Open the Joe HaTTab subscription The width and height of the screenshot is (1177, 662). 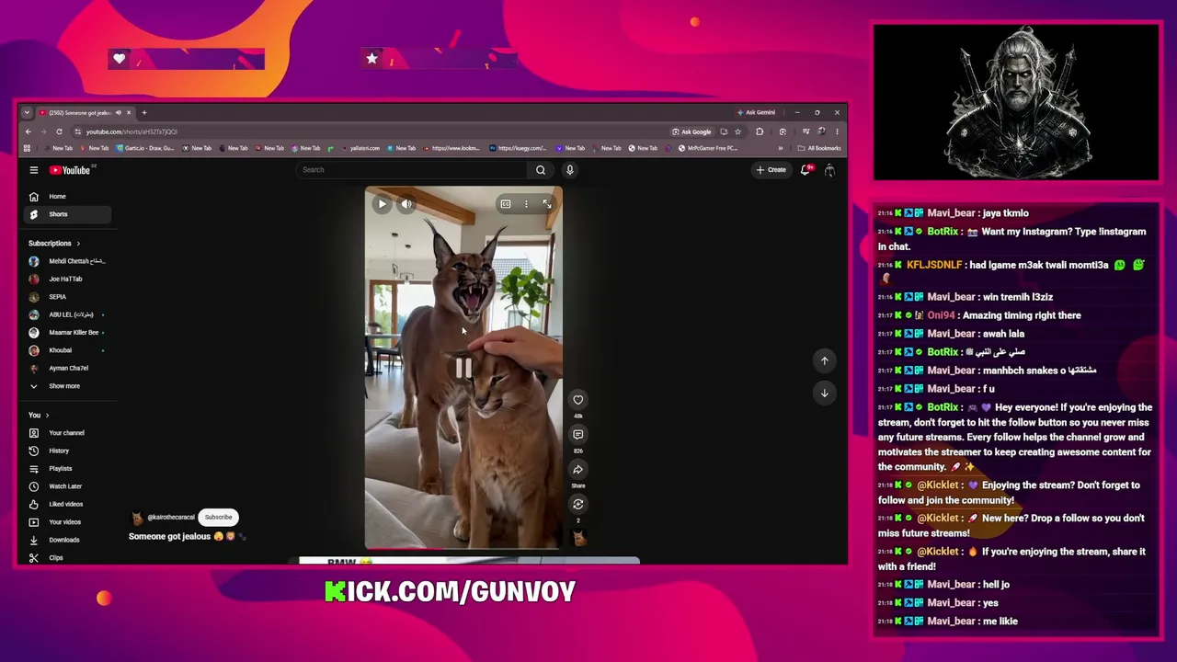pos(67,279)
